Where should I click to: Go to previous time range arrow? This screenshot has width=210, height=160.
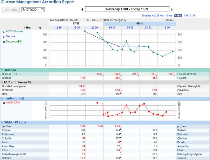click(82, 10)
